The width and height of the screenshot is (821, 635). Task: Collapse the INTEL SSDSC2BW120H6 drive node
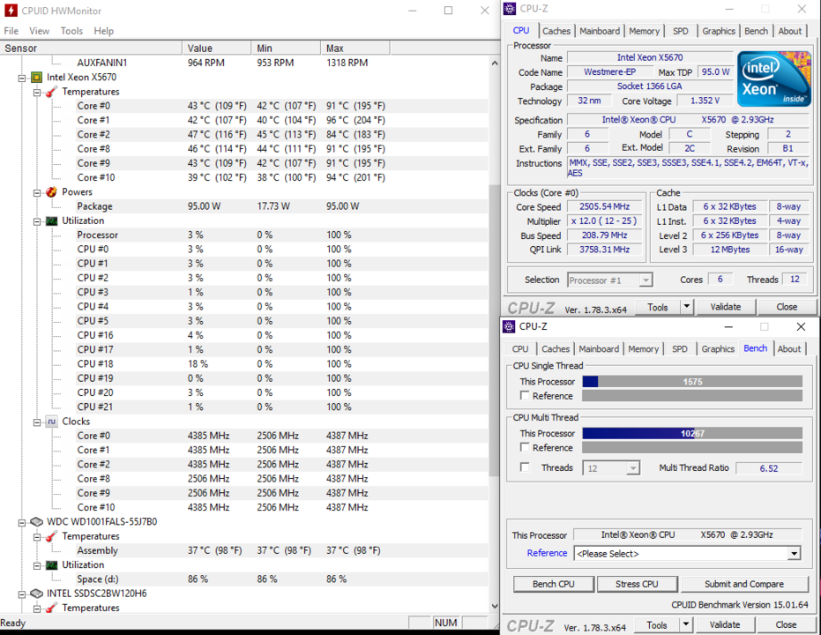22,594
